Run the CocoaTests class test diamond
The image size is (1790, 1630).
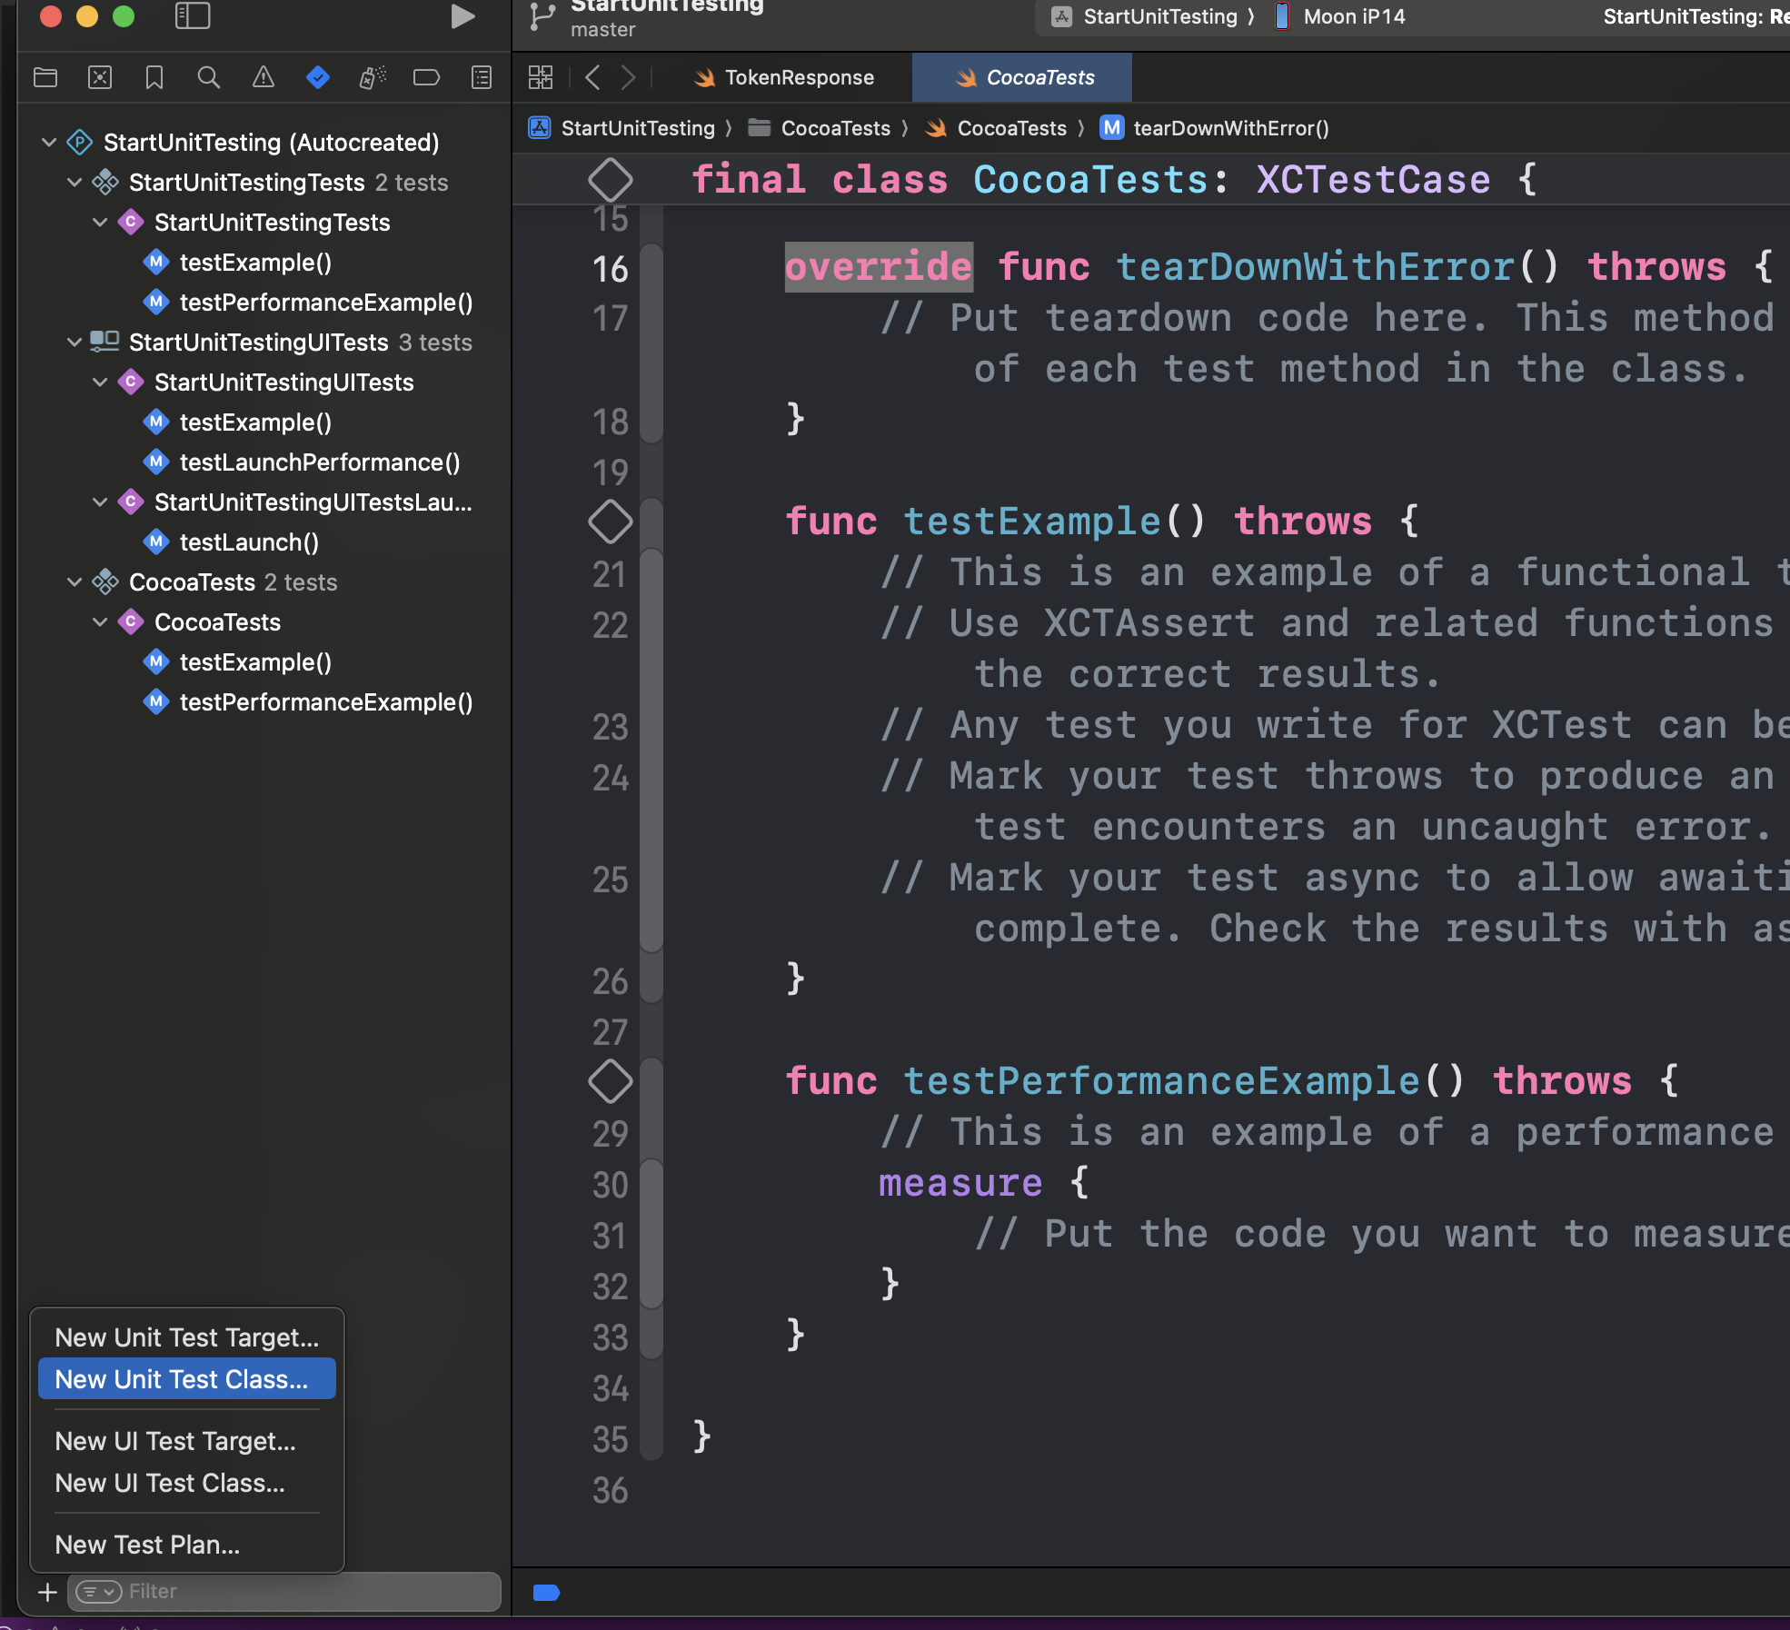[x=611, y=180]
